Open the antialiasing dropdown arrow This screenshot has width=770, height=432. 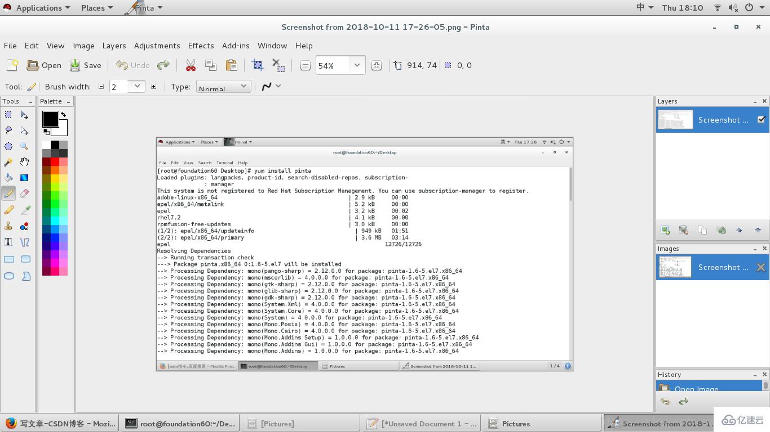pyautogui.click(x=278, y=86)
